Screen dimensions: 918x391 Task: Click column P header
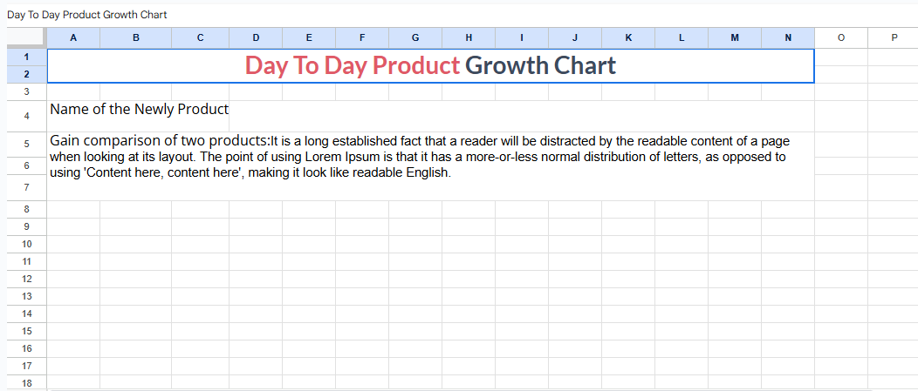pos(894,37)
